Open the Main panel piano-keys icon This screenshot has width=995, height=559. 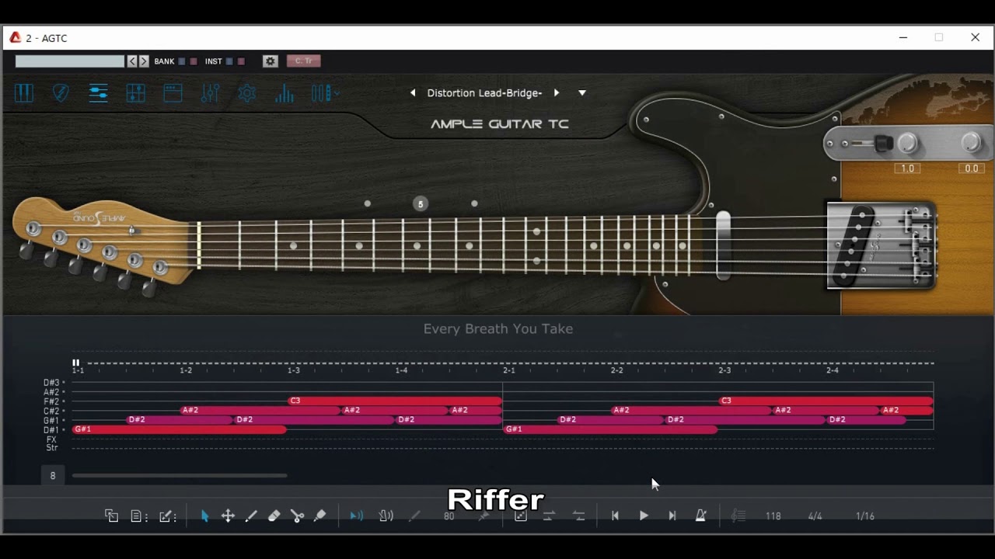tap(24, 93)
